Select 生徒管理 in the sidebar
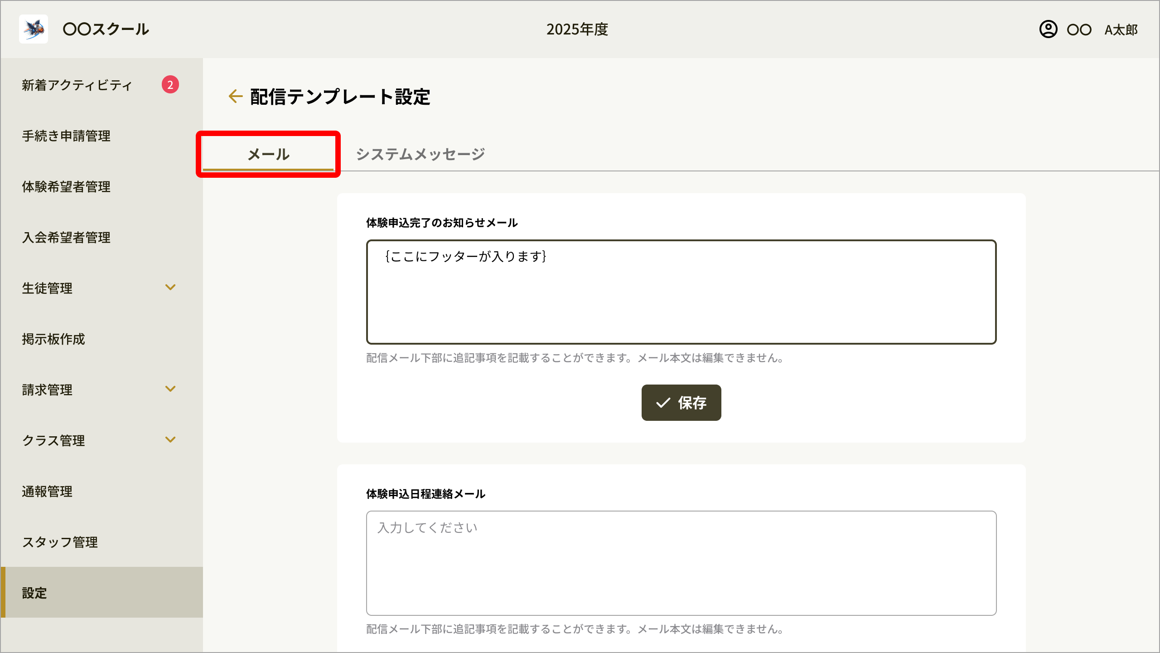This screenshot has width=1160, height=653. (101, 288)
